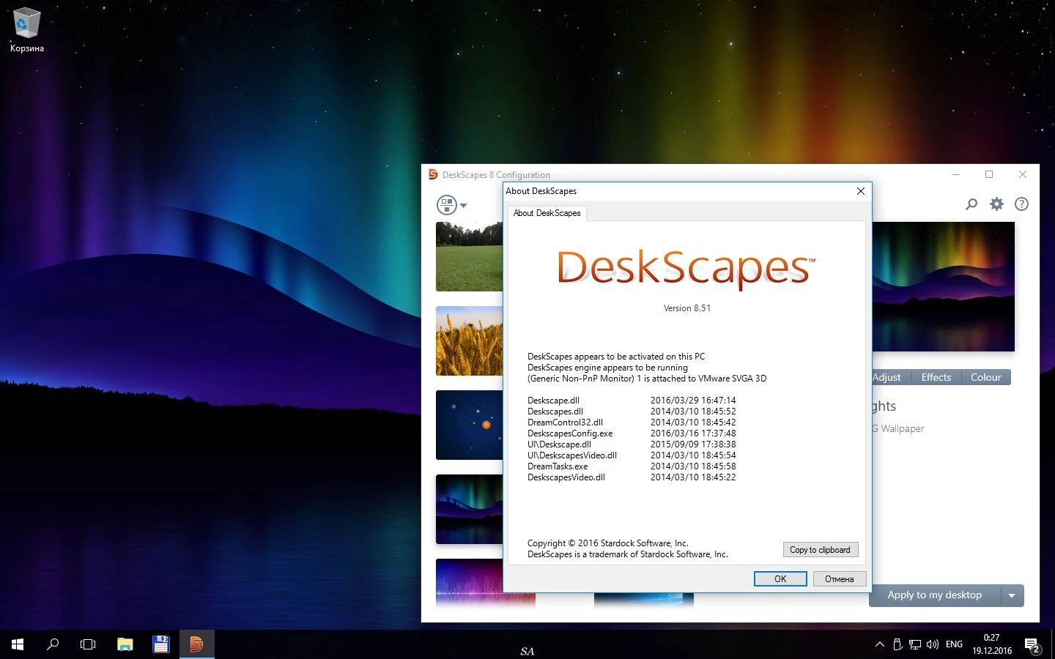Click the Version 8.51 text
Viewport: 1055px width, 659px height.
point(687,308)
